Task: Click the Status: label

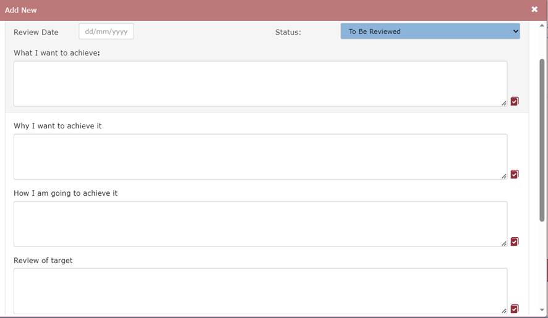Action: [x=288, y=32]
